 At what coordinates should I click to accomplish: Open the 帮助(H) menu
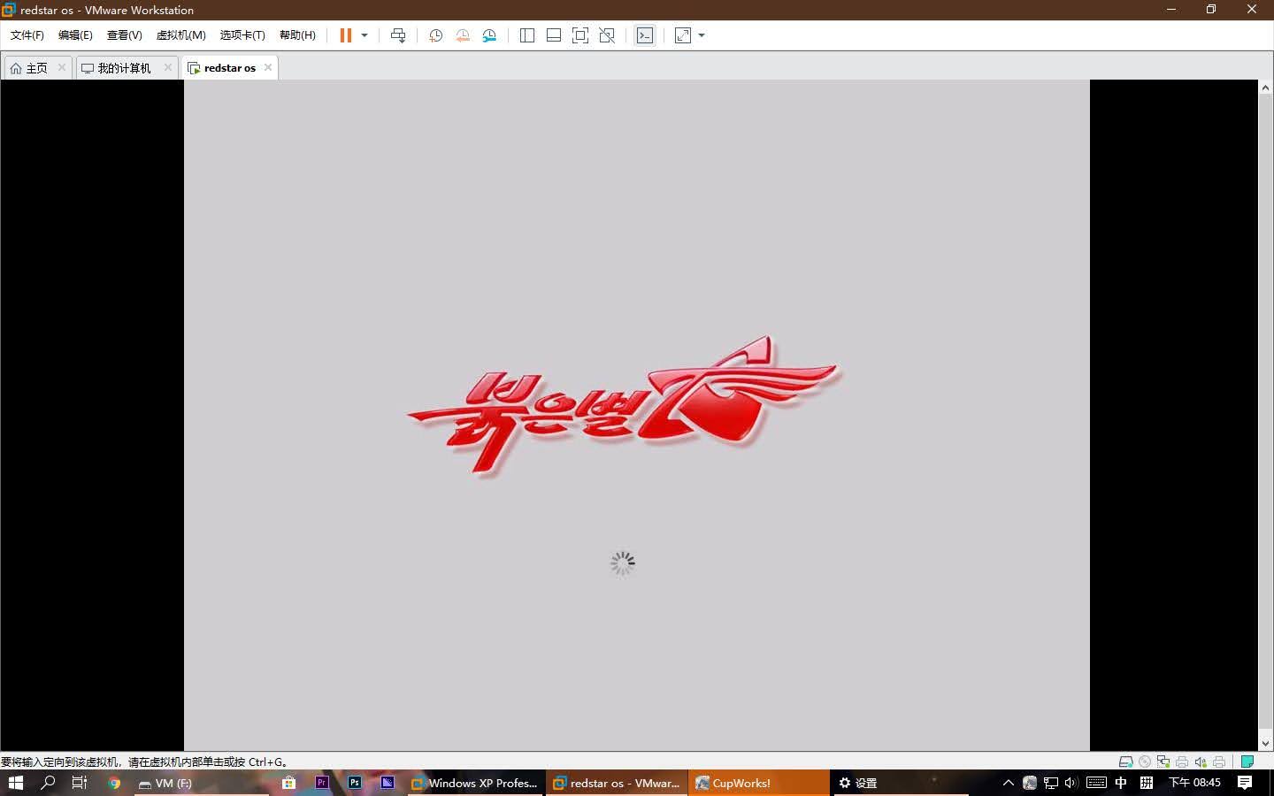tap(297, 35)
